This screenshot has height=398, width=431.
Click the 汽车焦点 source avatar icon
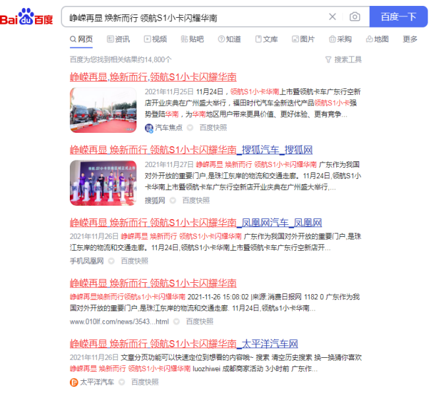149,128
